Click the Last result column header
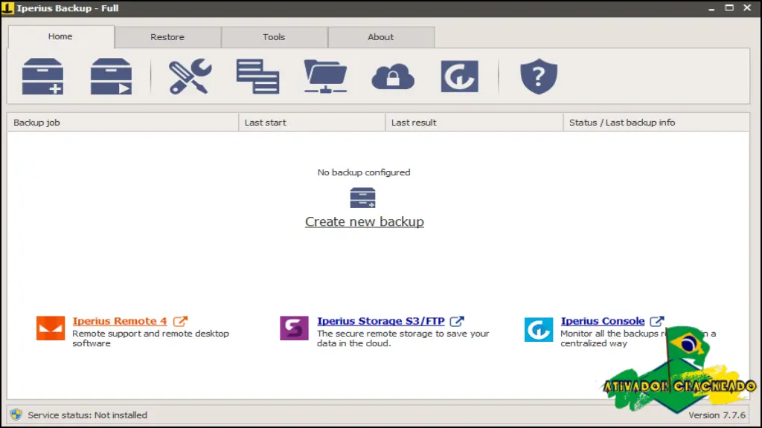The width and height of the screenshot is (762, 428). pos(474,123)
